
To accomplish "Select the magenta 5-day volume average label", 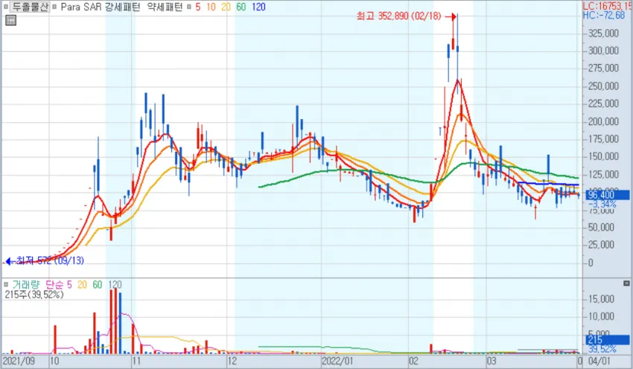I will (x=69, y=285).
